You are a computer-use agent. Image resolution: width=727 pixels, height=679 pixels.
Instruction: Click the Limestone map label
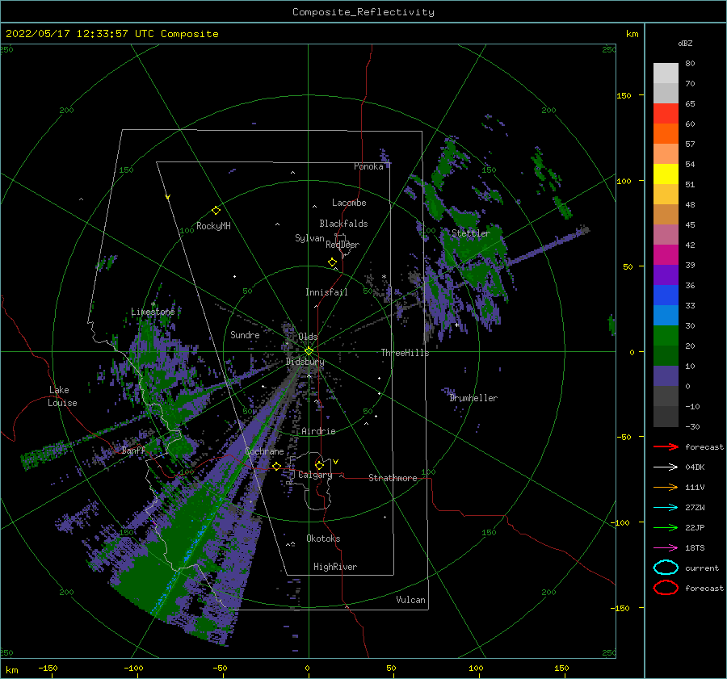(153, 312)
